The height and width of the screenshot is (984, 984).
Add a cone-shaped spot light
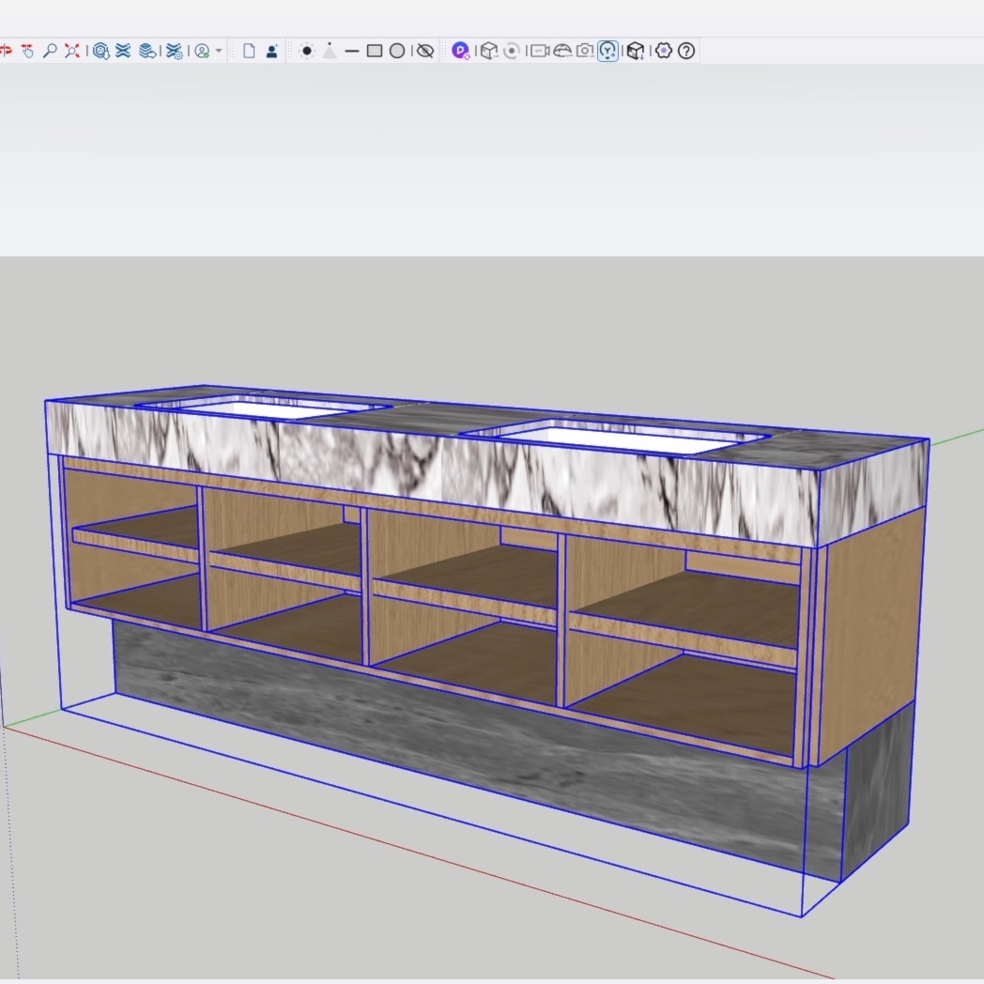click(x=330, y=51)
